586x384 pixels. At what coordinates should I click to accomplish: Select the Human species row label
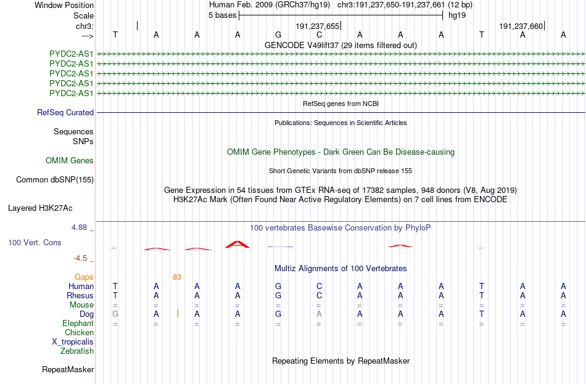pos(81,287)
